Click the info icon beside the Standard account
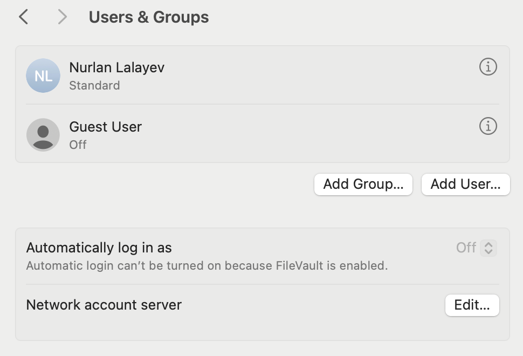 488,67
